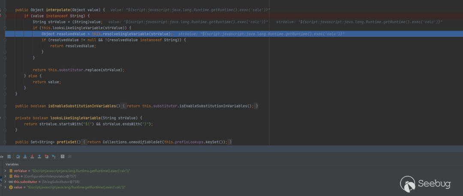Toggle breakpoint on the 'if (value instanceof String)' line
This screenshot has width=463, height=196.
pyautogui.click(x=2, y=15)
